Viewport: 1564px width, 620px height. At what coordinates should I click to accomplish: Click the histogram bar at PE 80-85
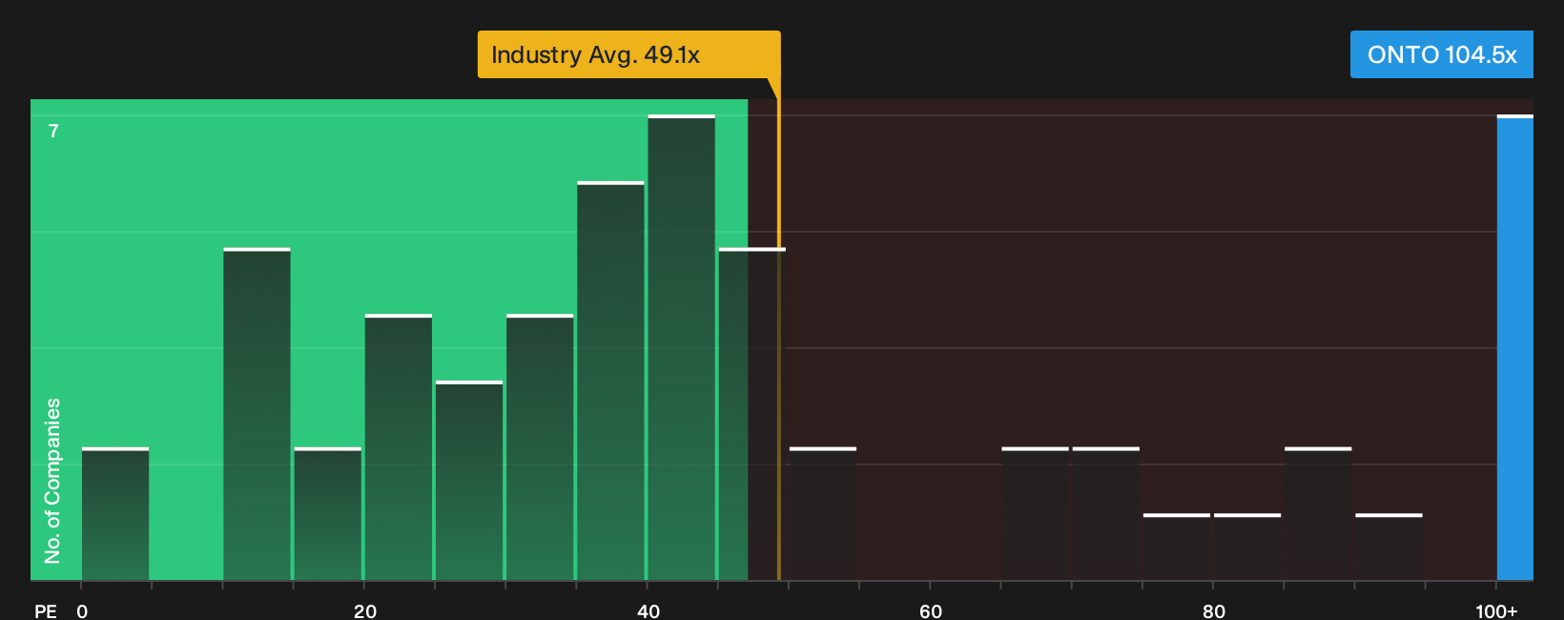click(1246, 548)
